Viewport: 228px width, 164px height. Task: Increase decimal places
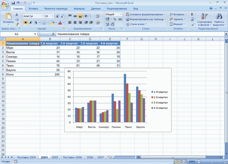click(x=107, y=24)
